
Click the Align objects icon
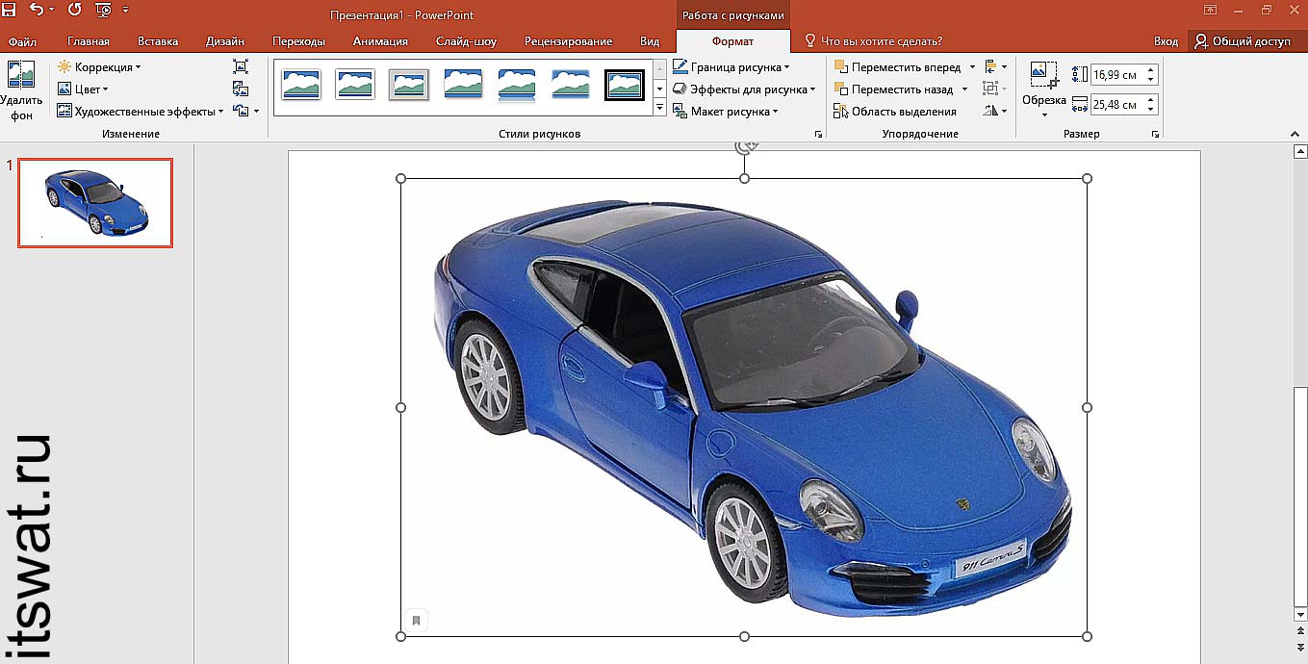pos(991,67)
